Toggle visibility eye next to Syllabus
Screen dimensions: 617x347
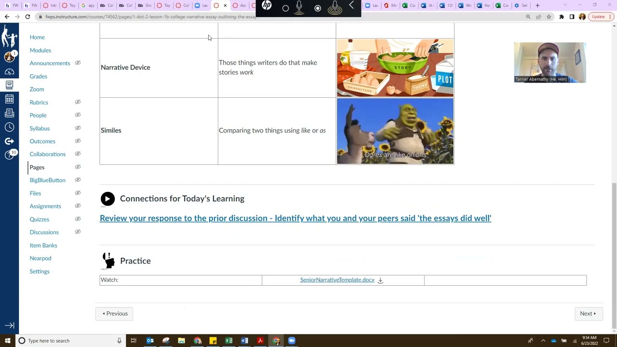(x=78, y=128)
